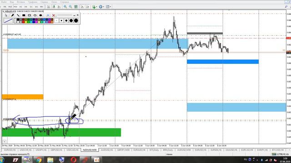
Task: Click the search magnifier in top-right corner
Action: tap(286, 7)
